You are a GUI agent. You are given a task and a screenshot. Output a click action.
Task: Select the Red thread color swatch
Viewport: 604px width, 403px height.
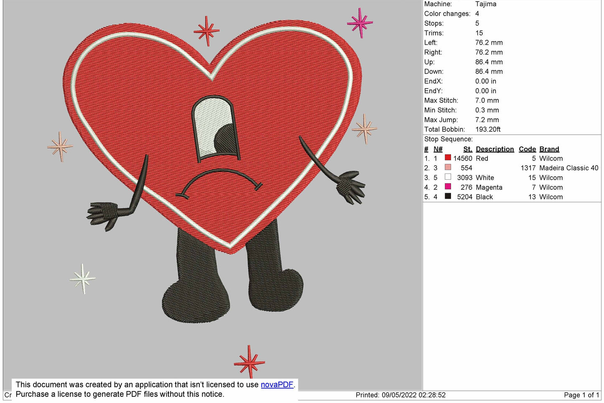click(448, 158)
